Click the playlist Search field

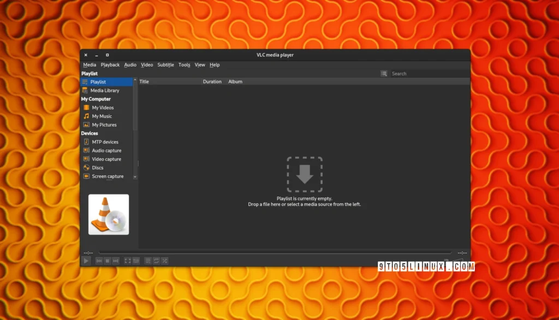[x=429, y=74]
